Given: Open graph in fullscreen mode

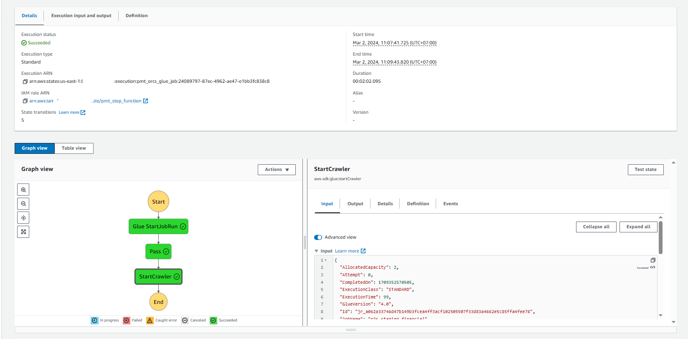Looking at the screenshot, I should coord(23,232).
